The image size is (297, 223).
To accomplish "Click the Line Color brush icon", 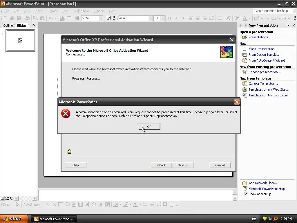I will (126, 204).
